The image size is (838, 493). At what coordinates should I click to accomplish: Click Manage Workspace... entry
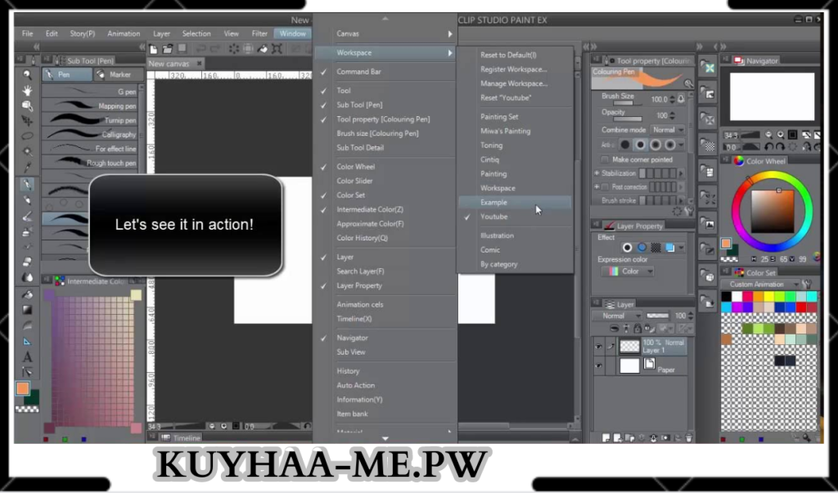coord(516,84)
